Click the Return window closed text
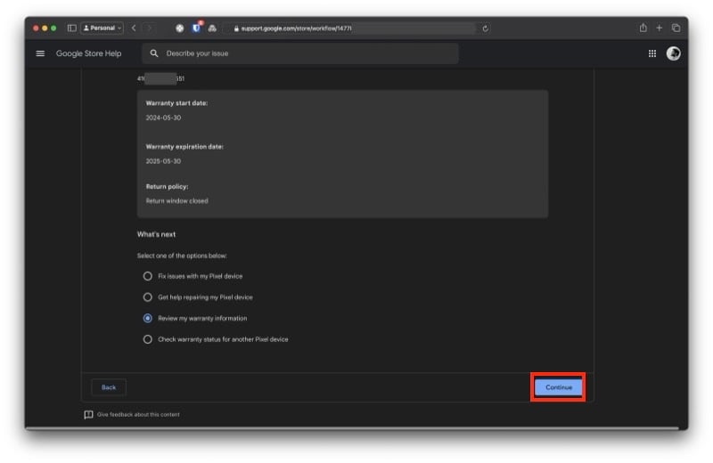Image resolution: width=713 pixels, height=463 pixels. pyautogui.click(x=176, y=201)
